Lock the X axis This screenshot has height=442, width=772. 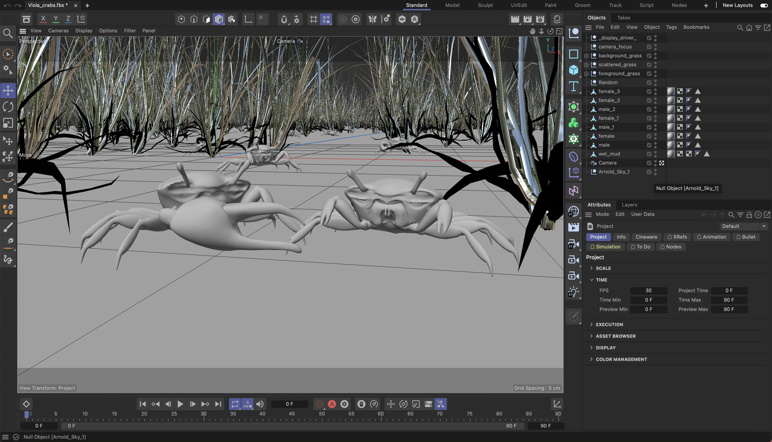43,19
